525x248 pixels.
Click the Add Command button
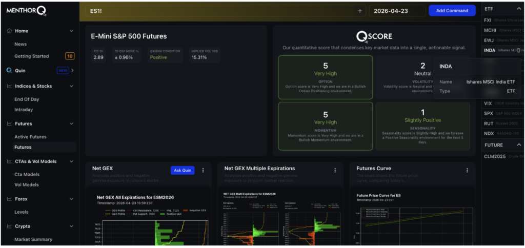[x=452, y=10]
